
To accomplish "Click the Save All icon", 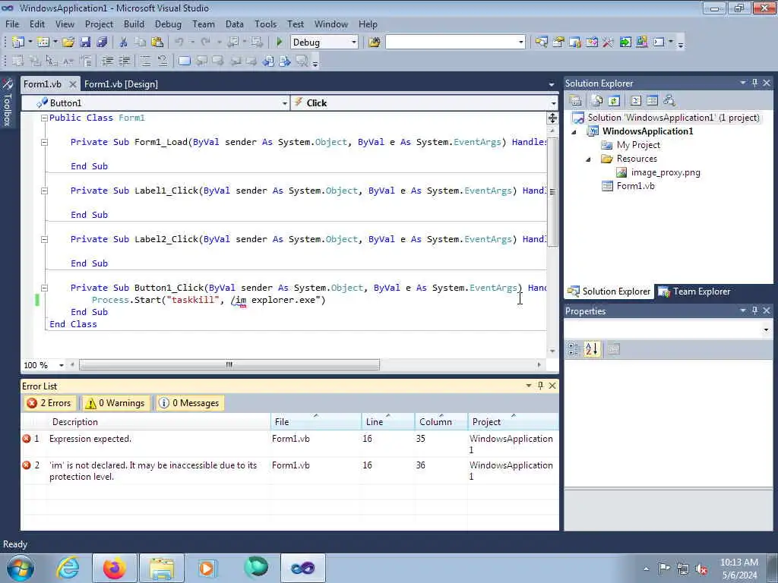I will (103, 43).
